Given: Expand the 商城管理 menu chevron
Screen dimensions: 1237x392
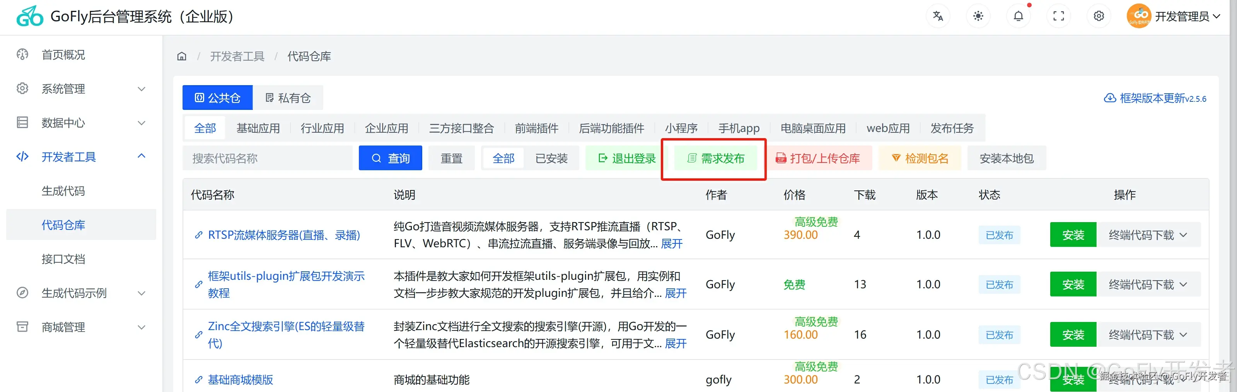Looking at the screenshot, I should click(141, 327).
